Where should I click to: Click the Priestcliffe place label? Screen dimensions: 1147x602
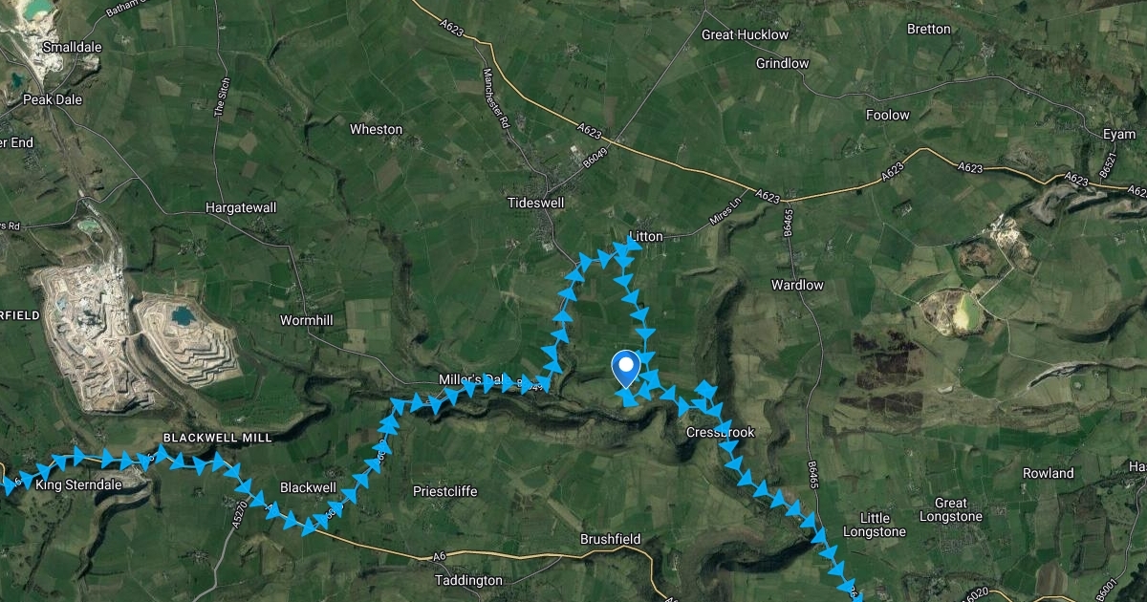[x=444, y=491]
